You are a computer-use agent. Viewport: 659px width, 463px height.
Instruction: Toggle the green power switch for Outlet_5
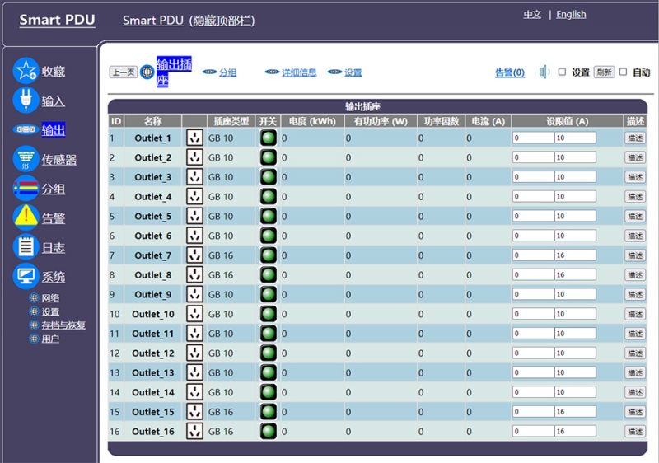(x=269, y=216)
